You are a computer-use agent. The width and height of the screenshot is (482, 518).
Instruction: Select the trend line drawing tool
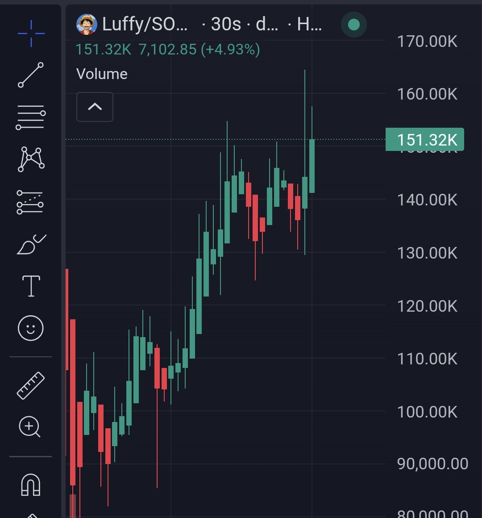[31, 75]
